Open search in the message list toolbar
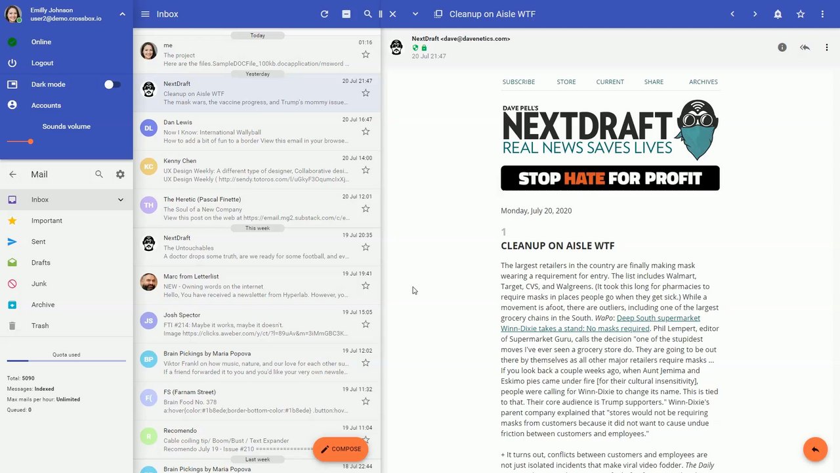 pyautogui.click(x=367, y=14)
